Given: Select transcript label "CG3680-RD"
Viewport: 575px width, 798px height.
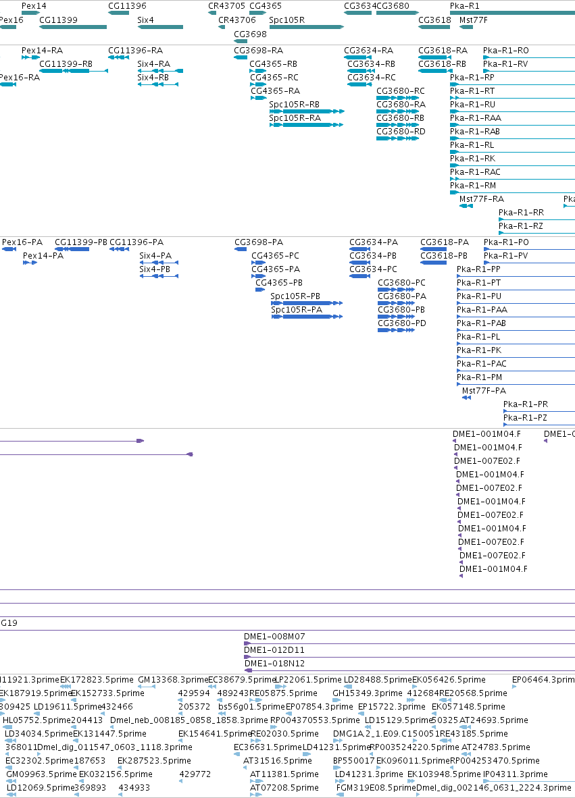Looking at the screenshot, I should coord(401,131).
